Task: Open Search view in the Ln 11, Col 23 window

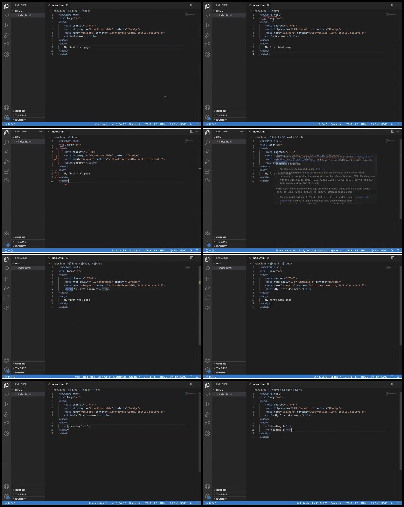Action: pos(207,395)
